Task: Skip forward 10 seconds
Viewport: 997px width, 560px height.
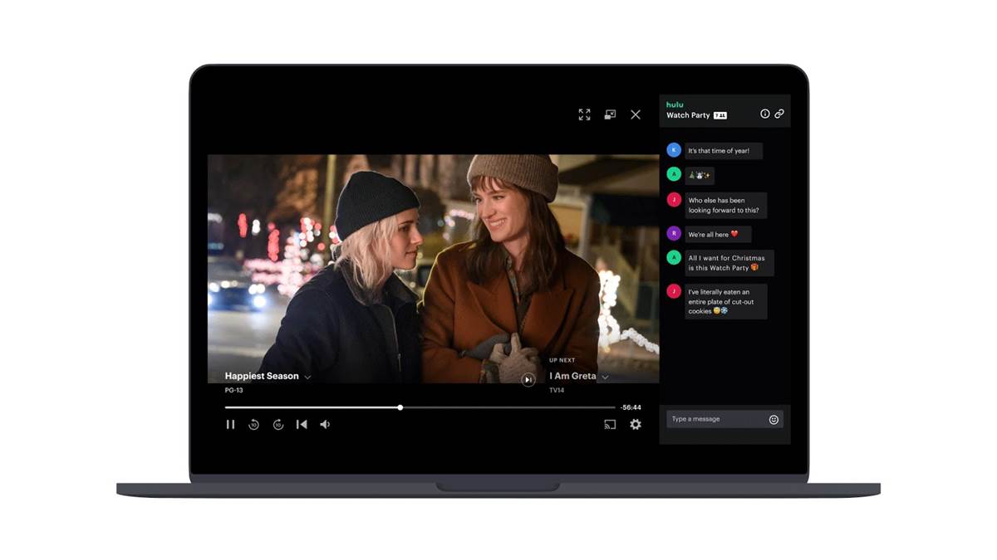Action: (278, 425)
